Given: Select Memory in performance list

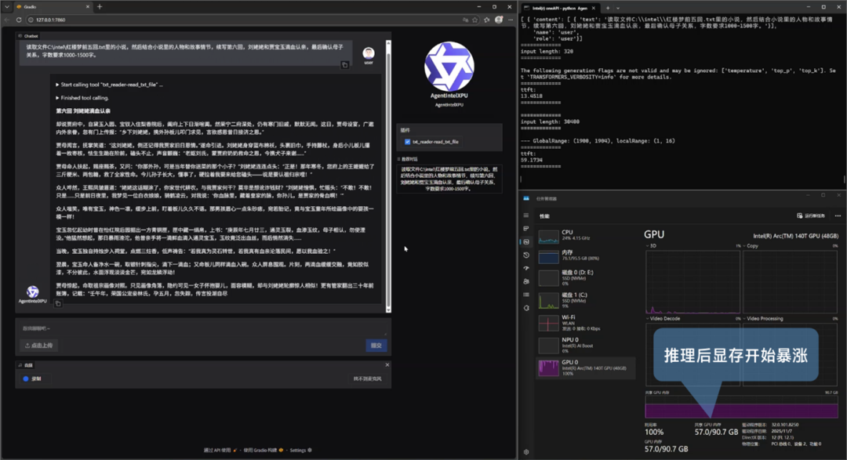Looking at the screenshot, I should point(586,255).
